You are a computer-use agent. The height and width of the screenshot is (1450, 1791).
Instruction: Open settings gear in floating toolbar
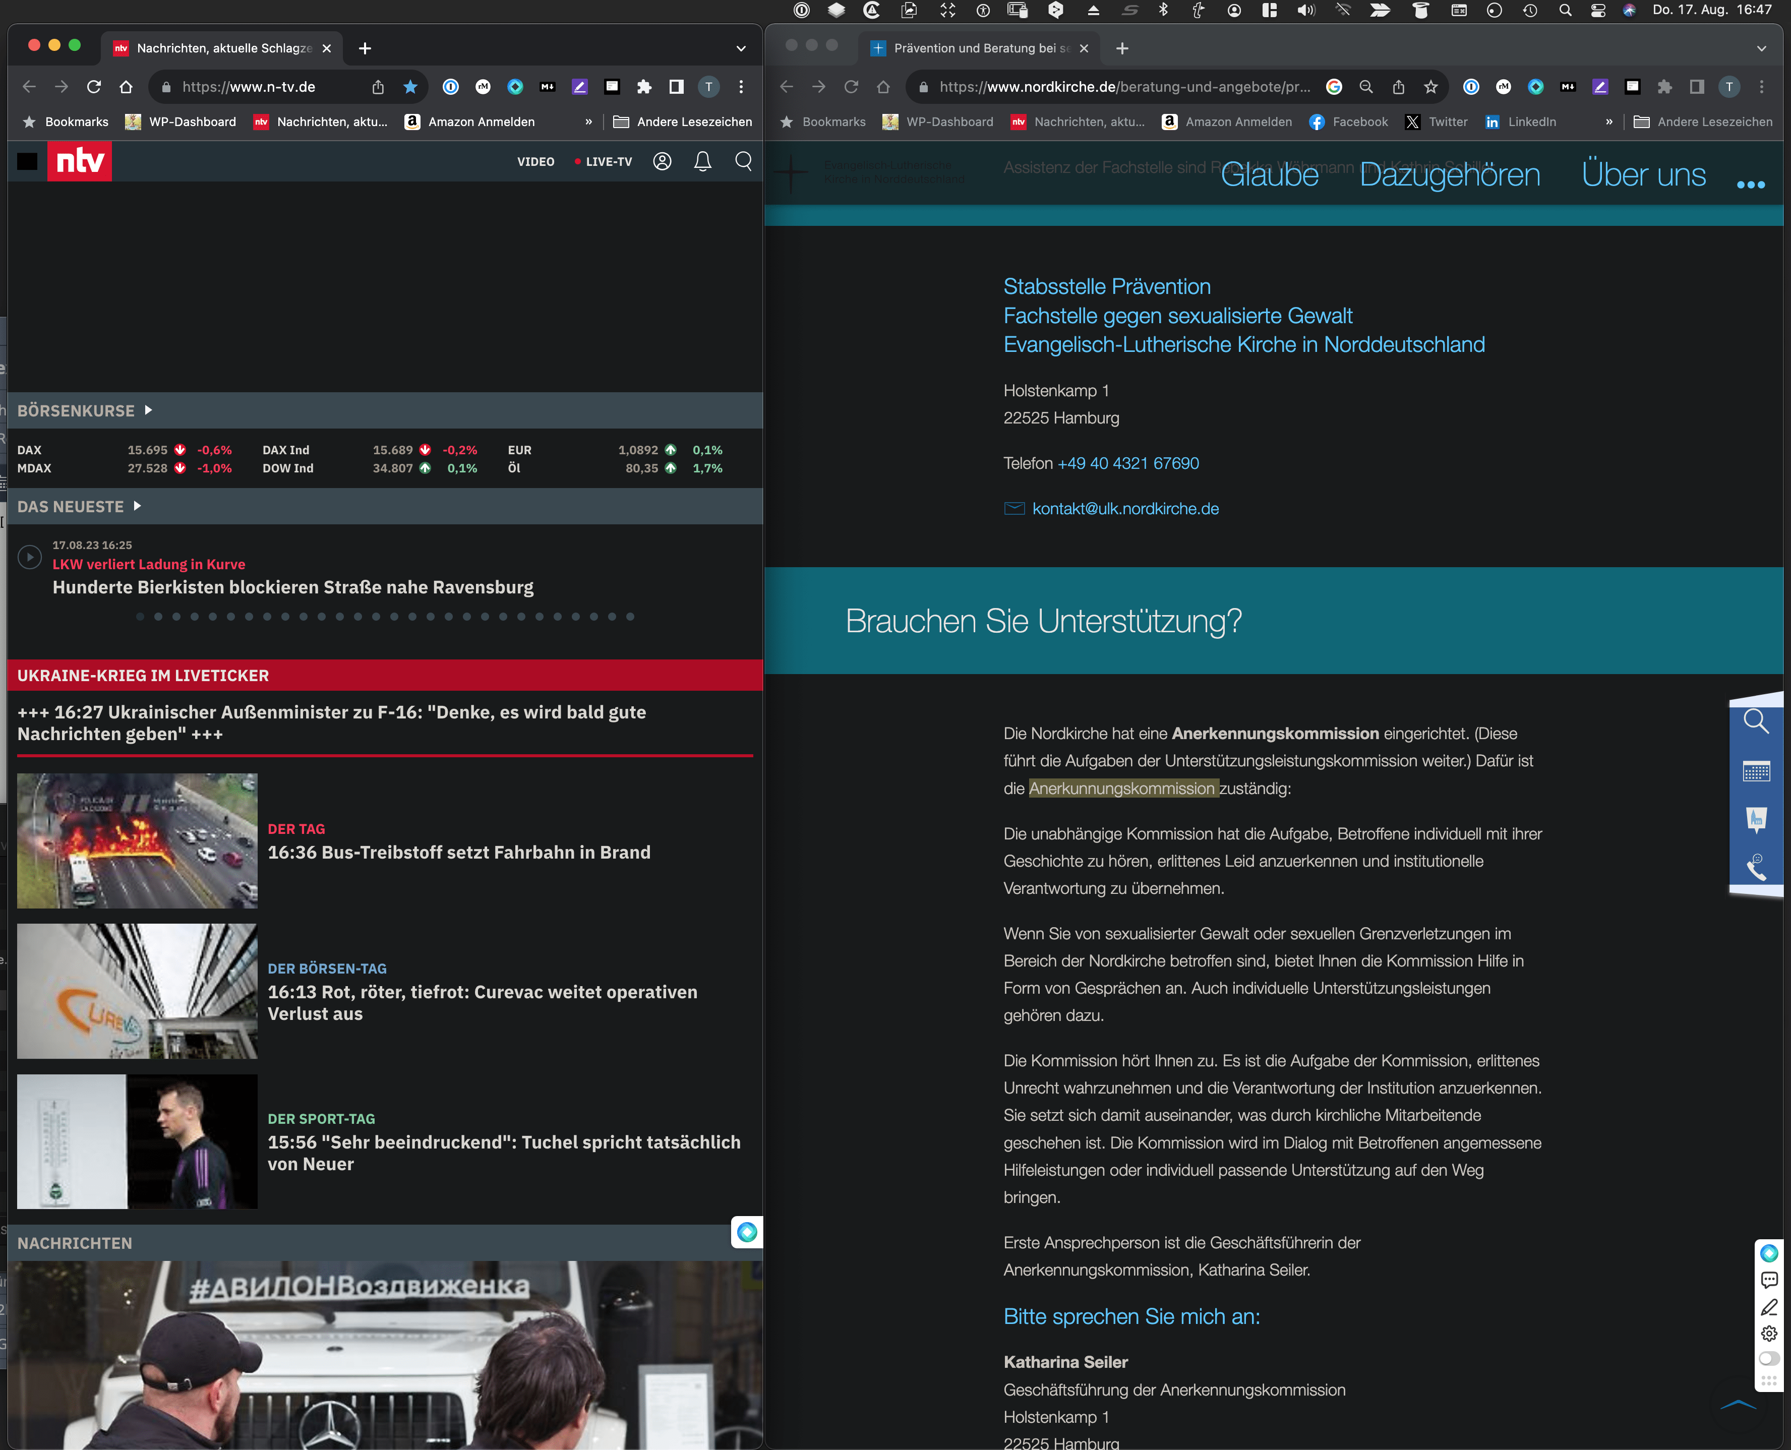point(1768,1333)
